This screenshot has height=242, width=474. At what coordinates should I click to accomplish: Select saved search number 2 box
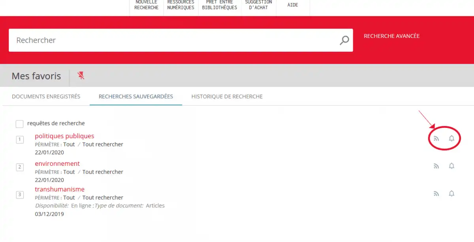(20, 167)
